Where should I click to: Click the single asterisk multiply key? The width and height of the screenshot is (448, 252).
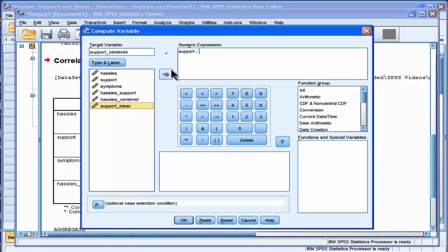point(186,117)
